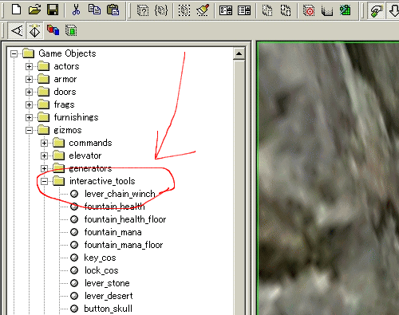Viewport: 399px width, 315px height.
Task: Select the elevator folder label
Action: (x=85, y=156)
